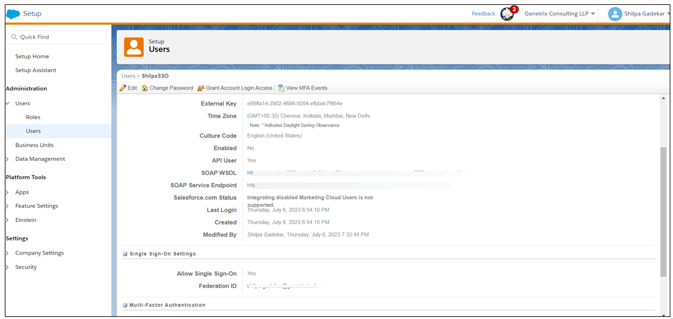Open the Genetrix Consulting LLP account dropdown
The height and width of the screenshot is (319, 673).
(x=559, y=13)
